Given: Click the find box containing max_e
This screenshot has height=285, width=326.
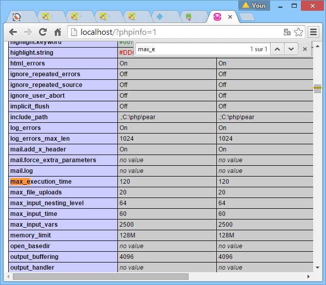Looking at the screenshot, I should pos(190,49).
